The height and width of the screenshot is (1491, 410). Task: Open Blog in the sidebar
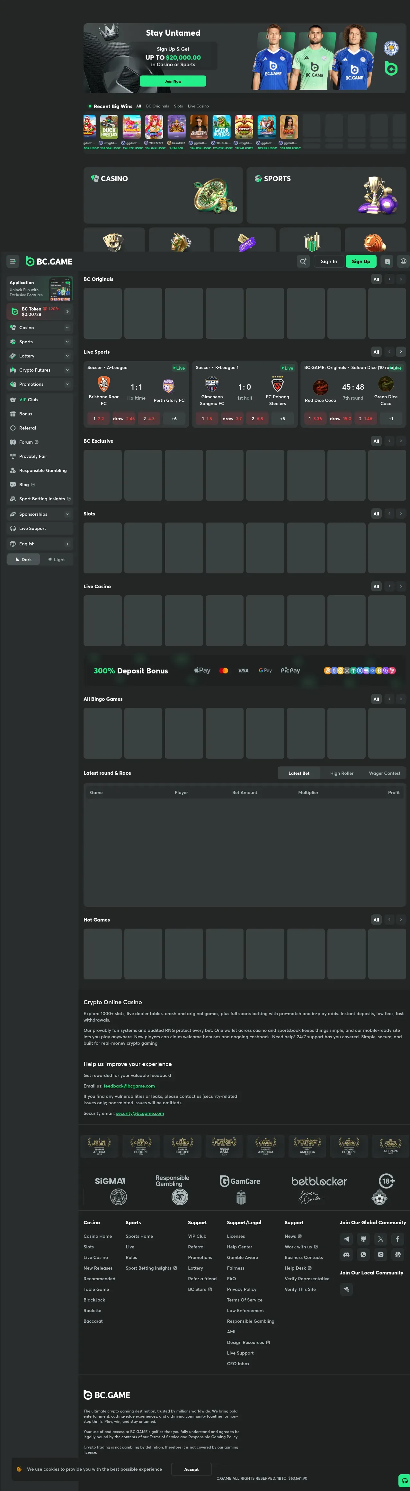[x=40, y=485]
